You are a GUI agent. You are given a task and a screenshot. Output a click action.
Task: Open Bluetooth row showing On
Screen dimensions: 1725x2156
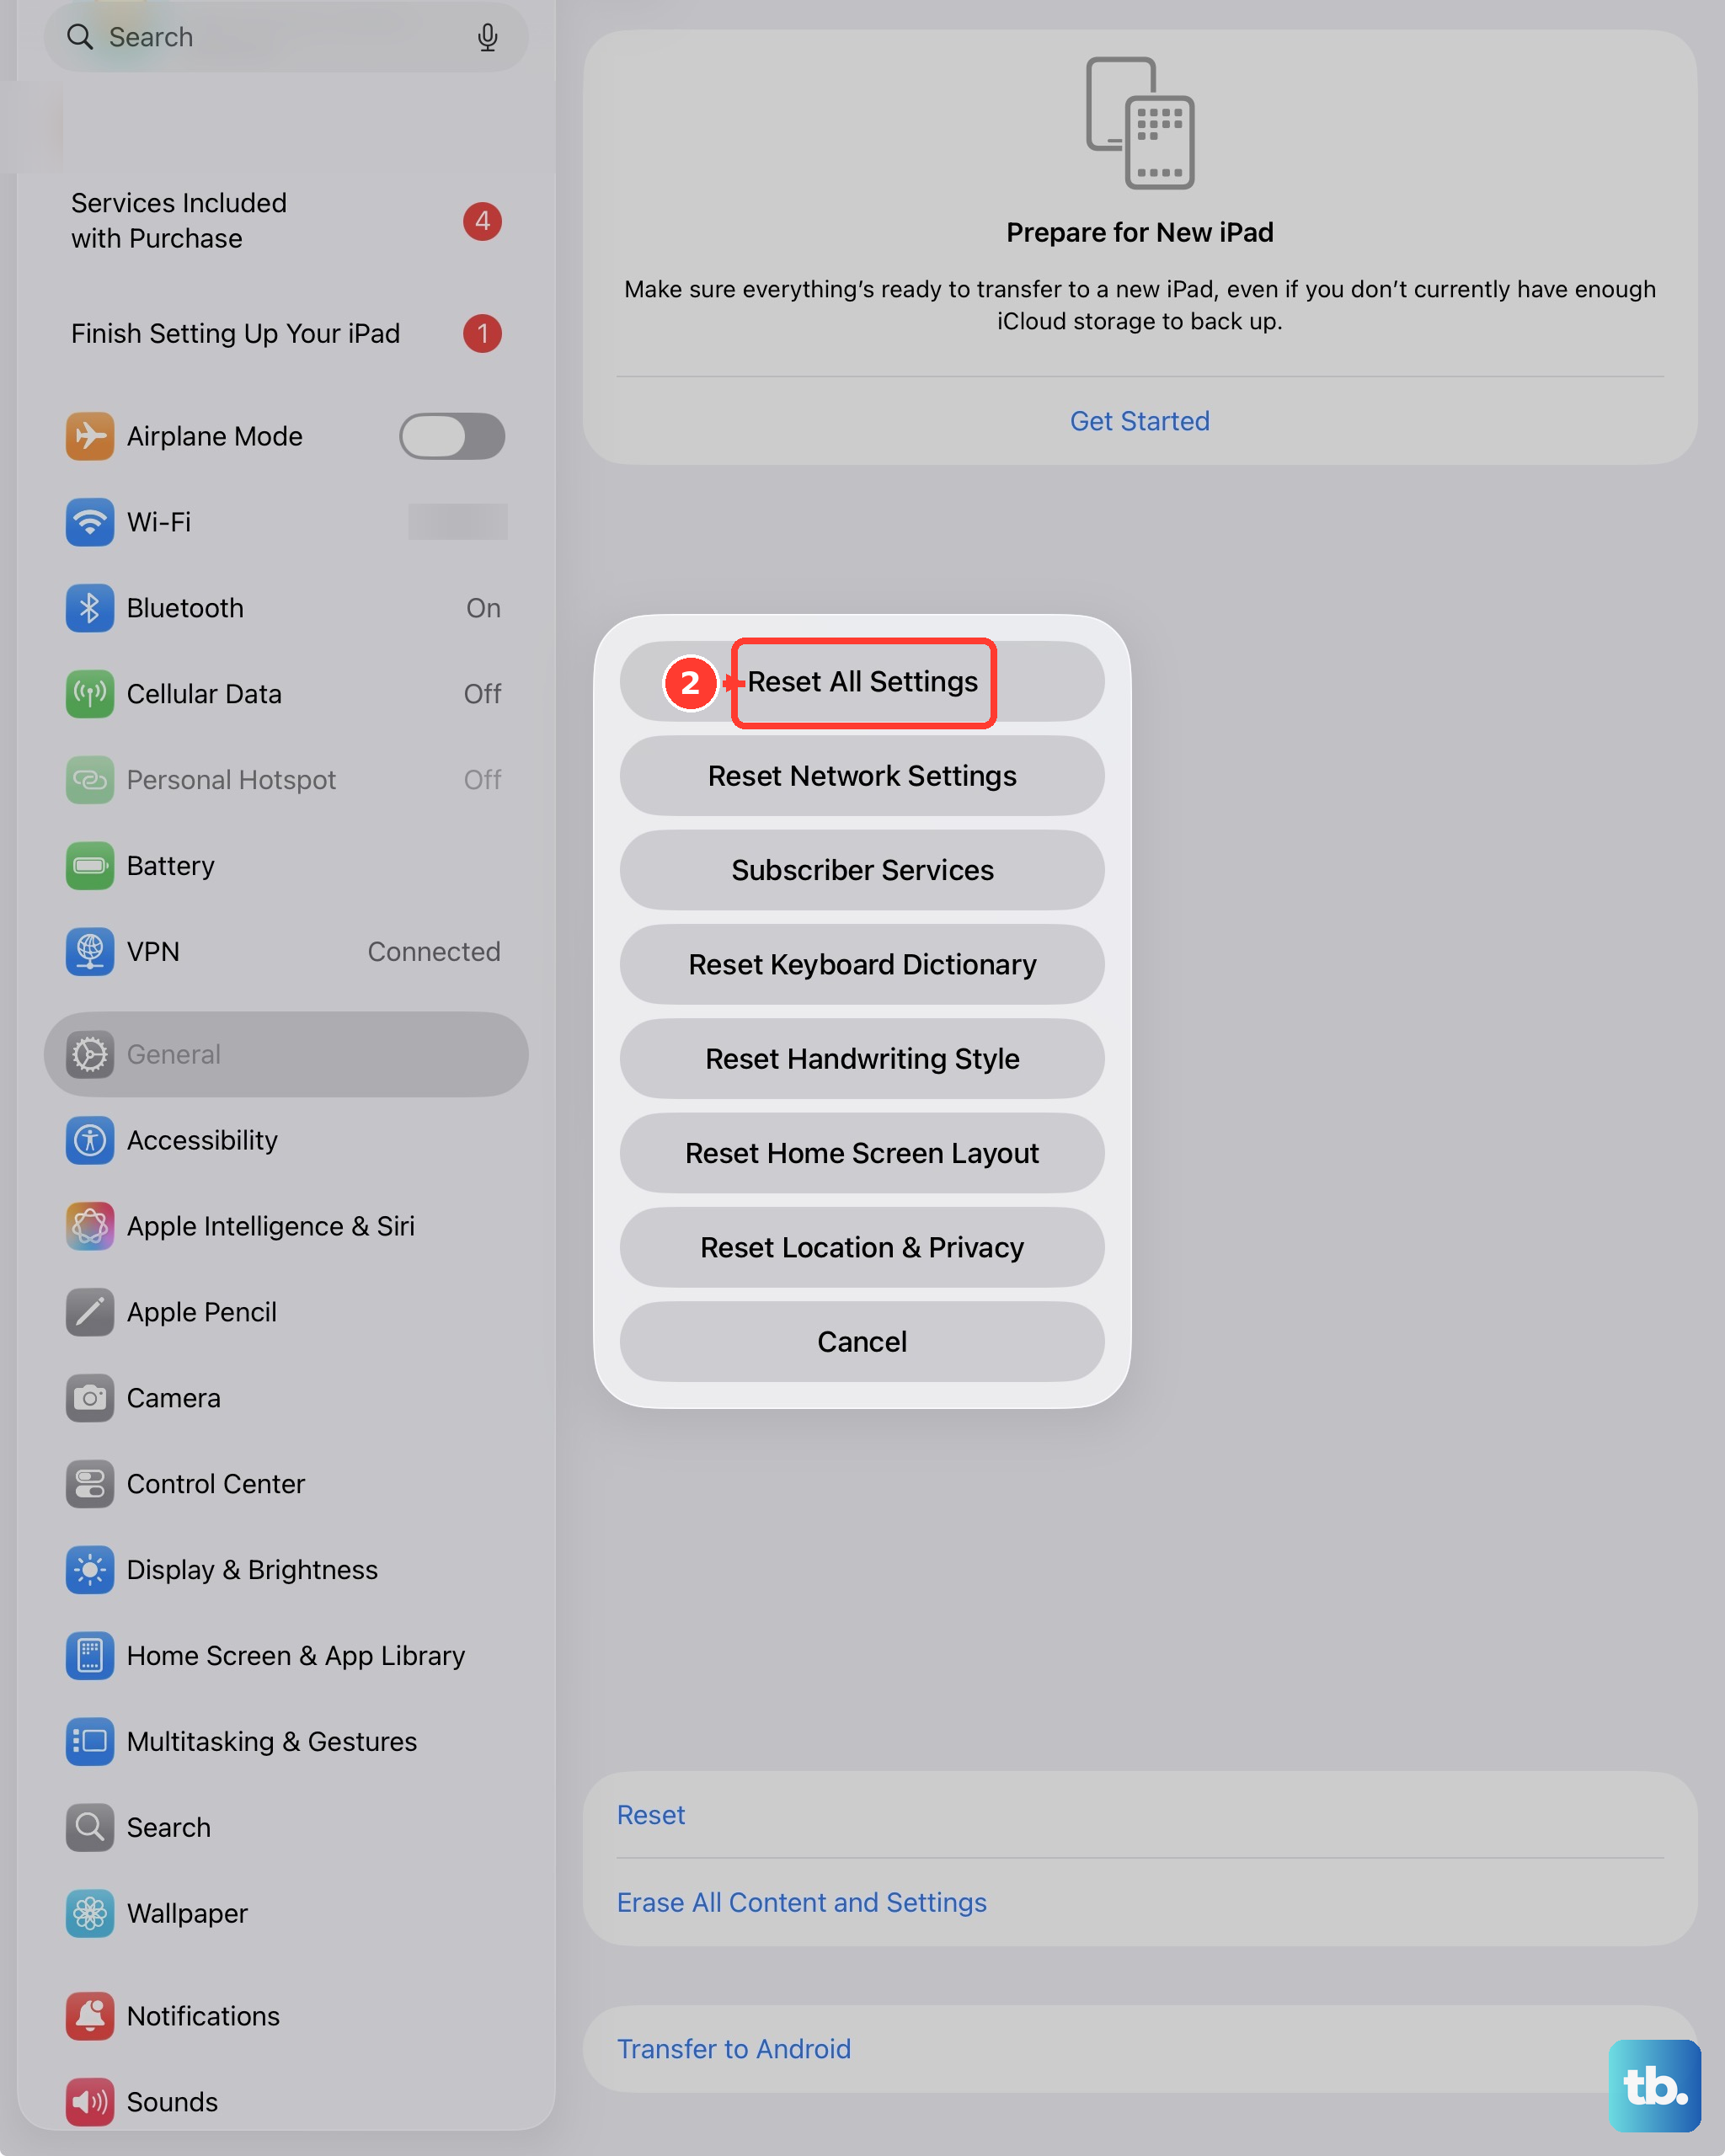(x=286, y=608)
